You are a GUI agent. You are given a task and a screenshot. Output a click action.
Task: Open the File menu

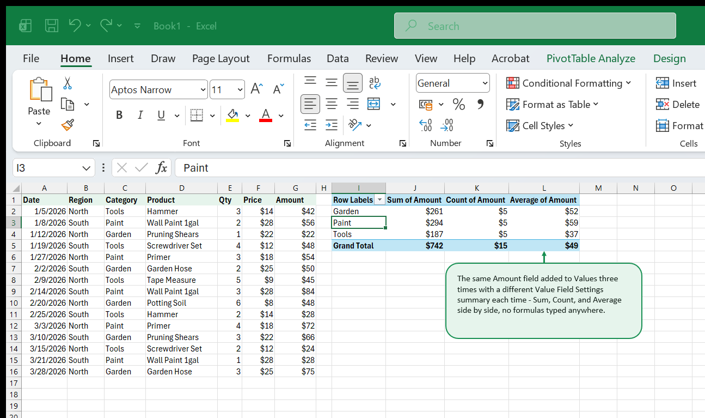(31, 58)
